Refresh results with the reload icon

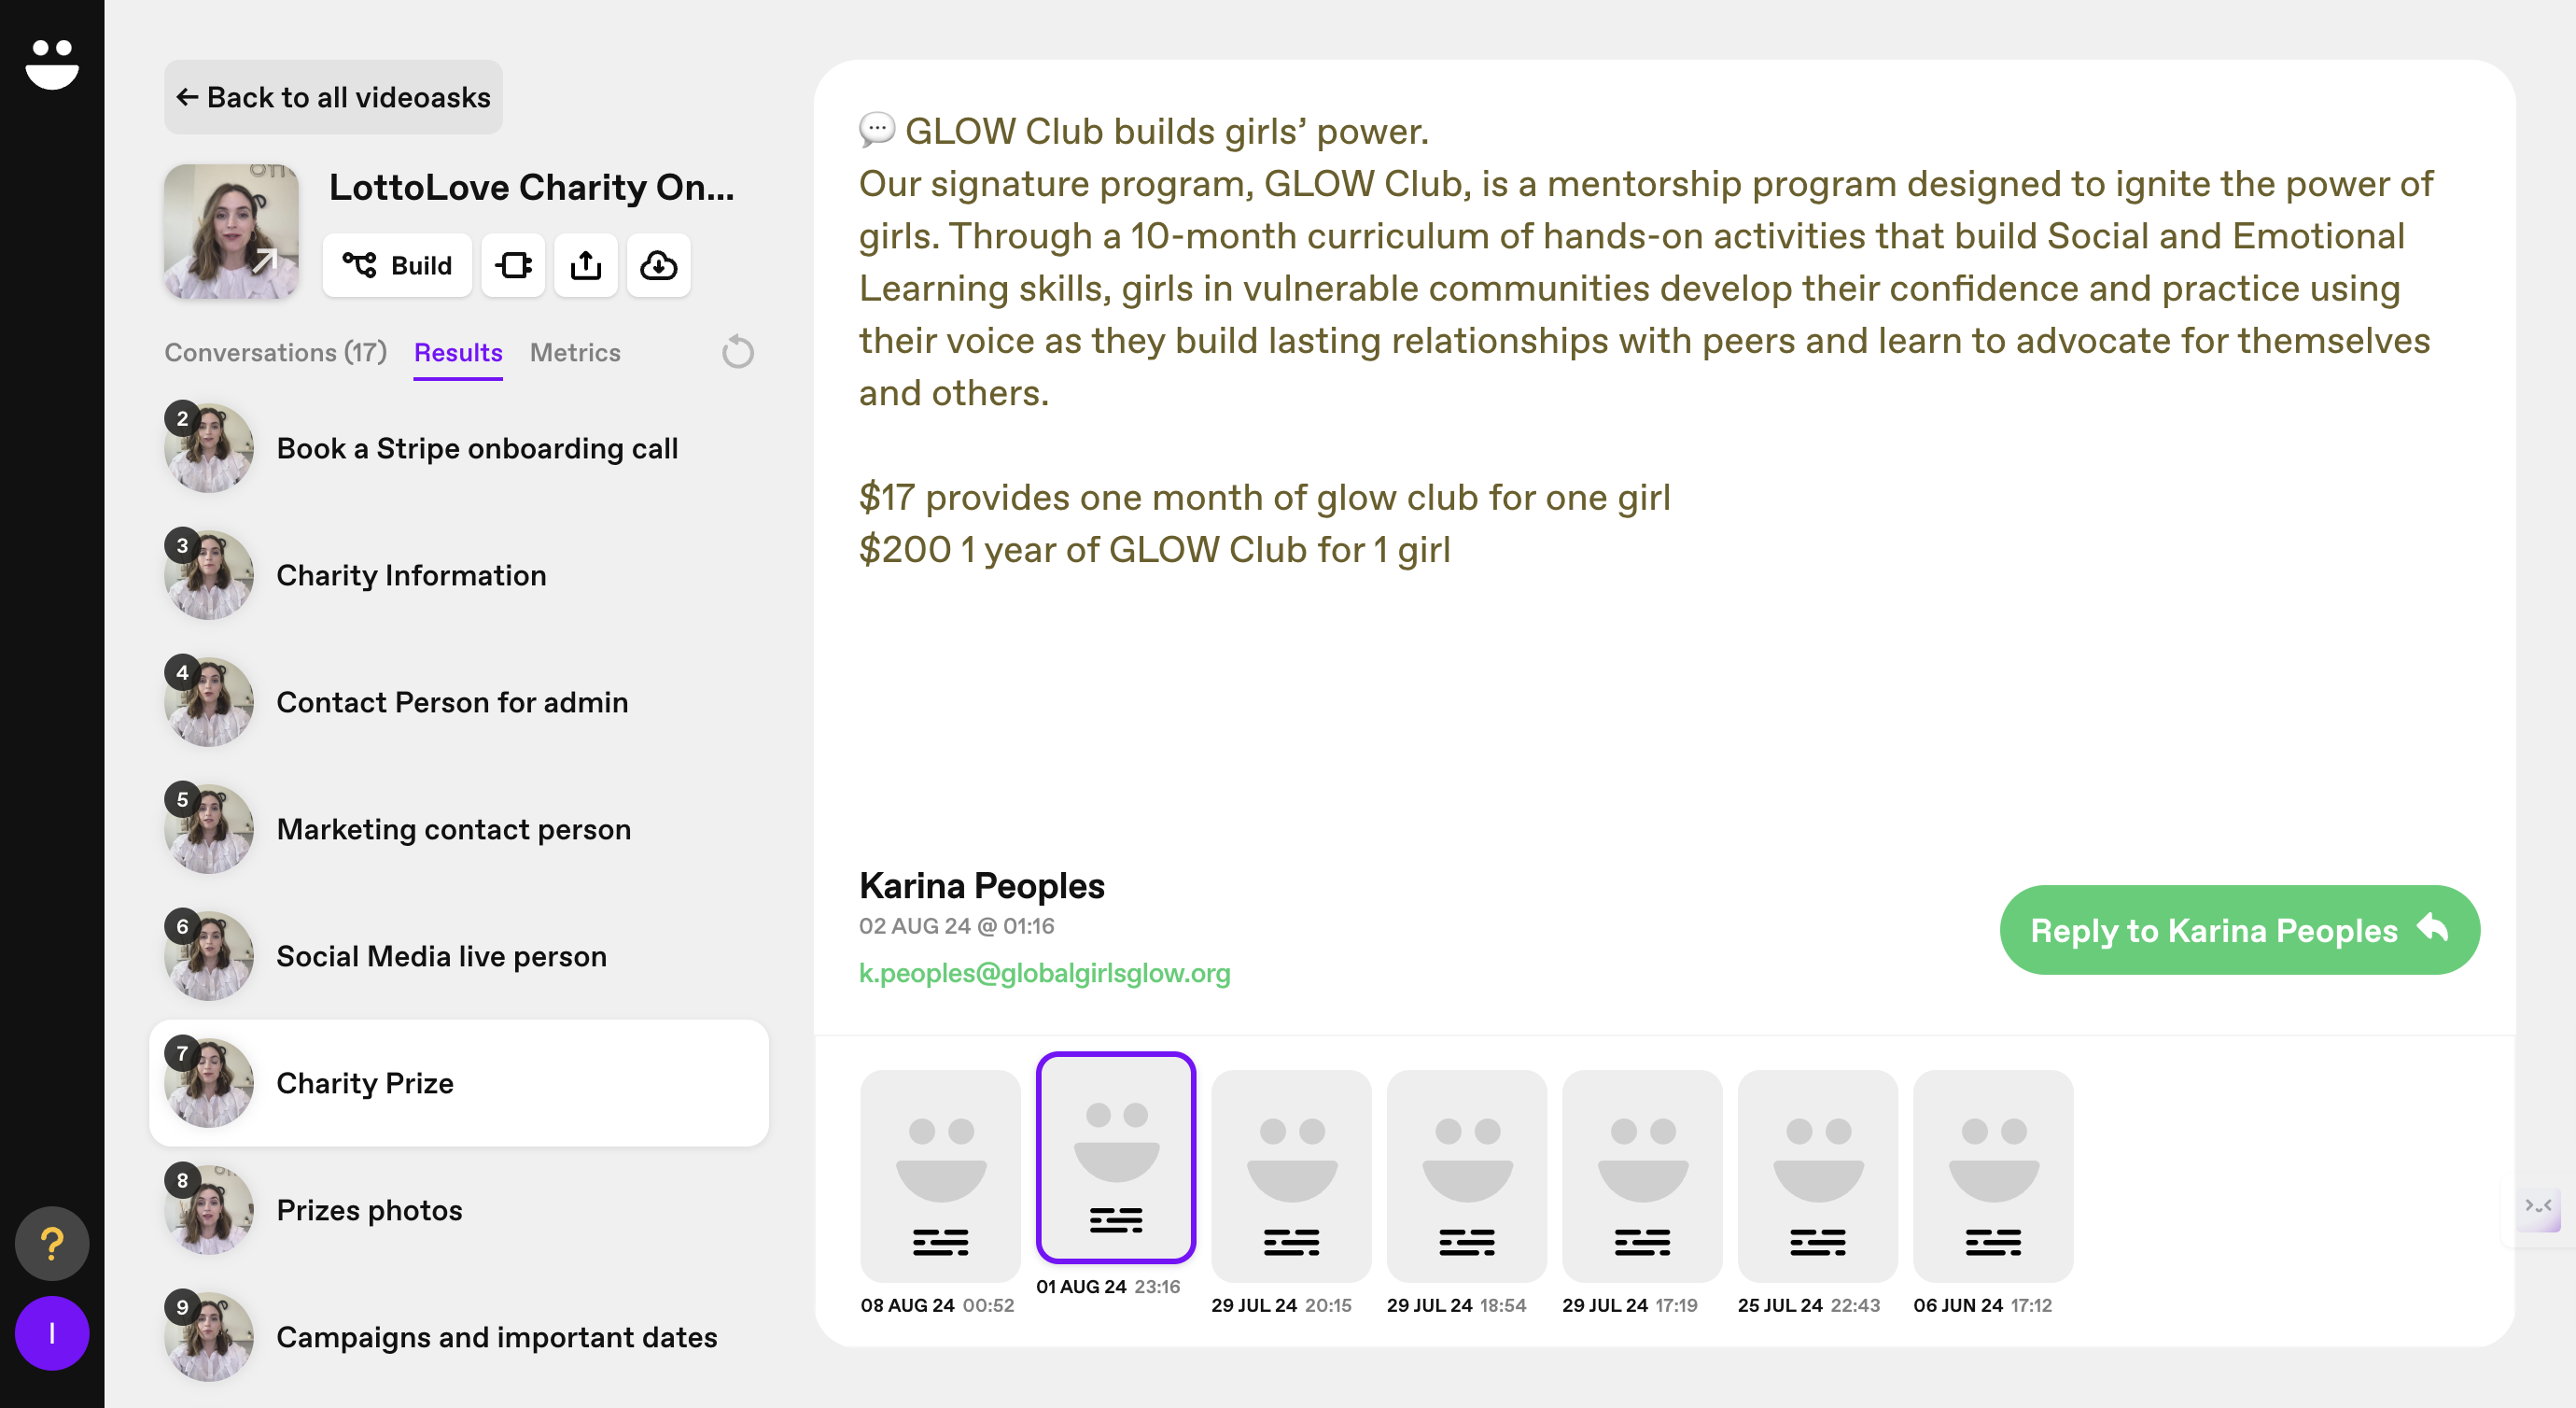(737, 352)
